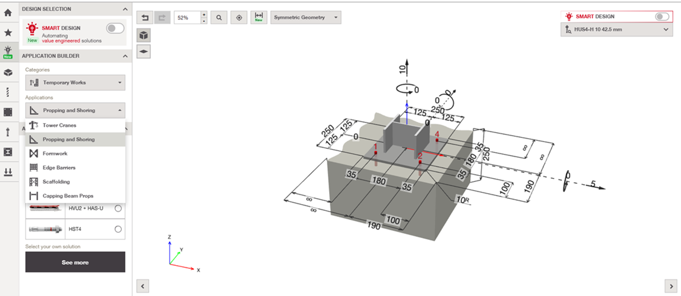681x296 pixels.
Task: Select Propping and Shoring list option
Action: [x=75, y=139]
